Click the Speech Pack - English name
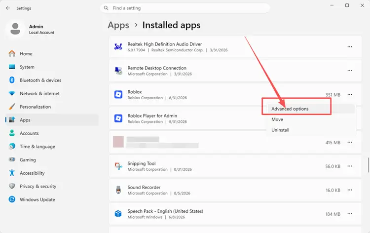Image resolution: width=370 pixels, height=233 pixels. click(x=165, y=211)
